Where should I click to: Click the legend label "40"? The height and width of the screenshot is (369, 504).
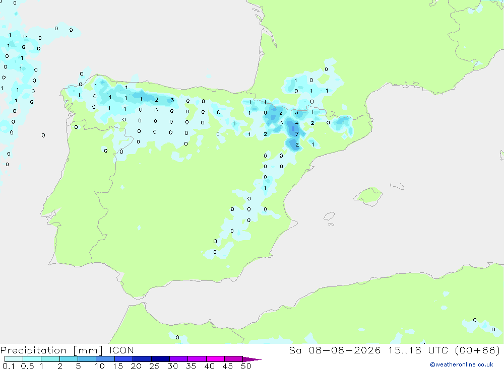[x=209, y=366]
